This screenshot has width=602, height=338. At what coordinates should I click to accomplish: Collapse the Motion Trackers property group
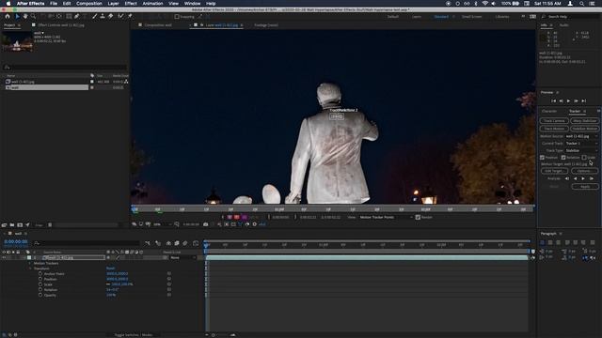tap(30, 263)
